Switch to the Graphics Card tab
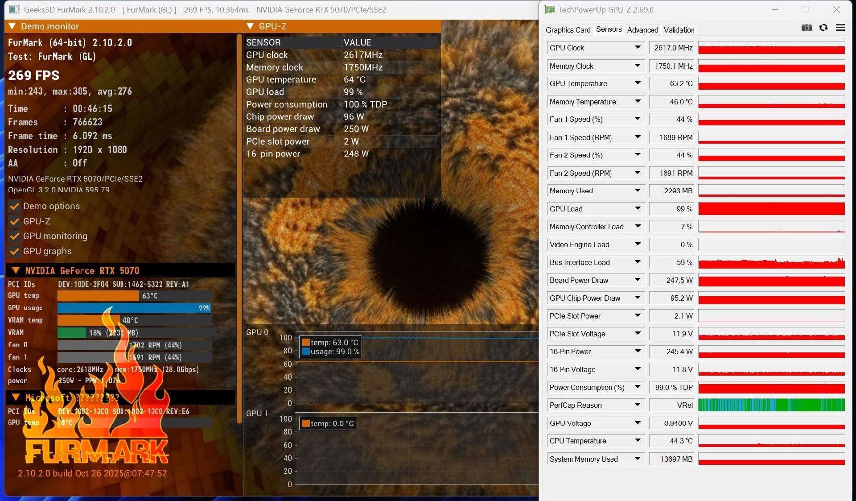 point(568,30)
